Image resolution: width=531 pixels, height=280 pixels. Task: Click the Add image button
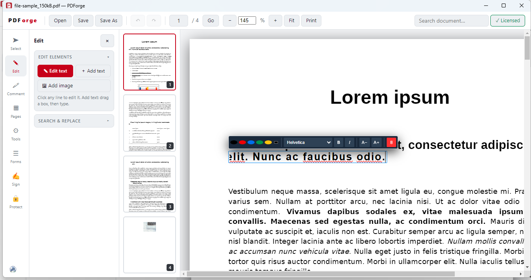74,86
